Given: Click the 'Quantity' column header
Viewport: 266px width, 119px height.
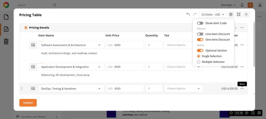Looking at the screenshot, I should tap(151, 35).
